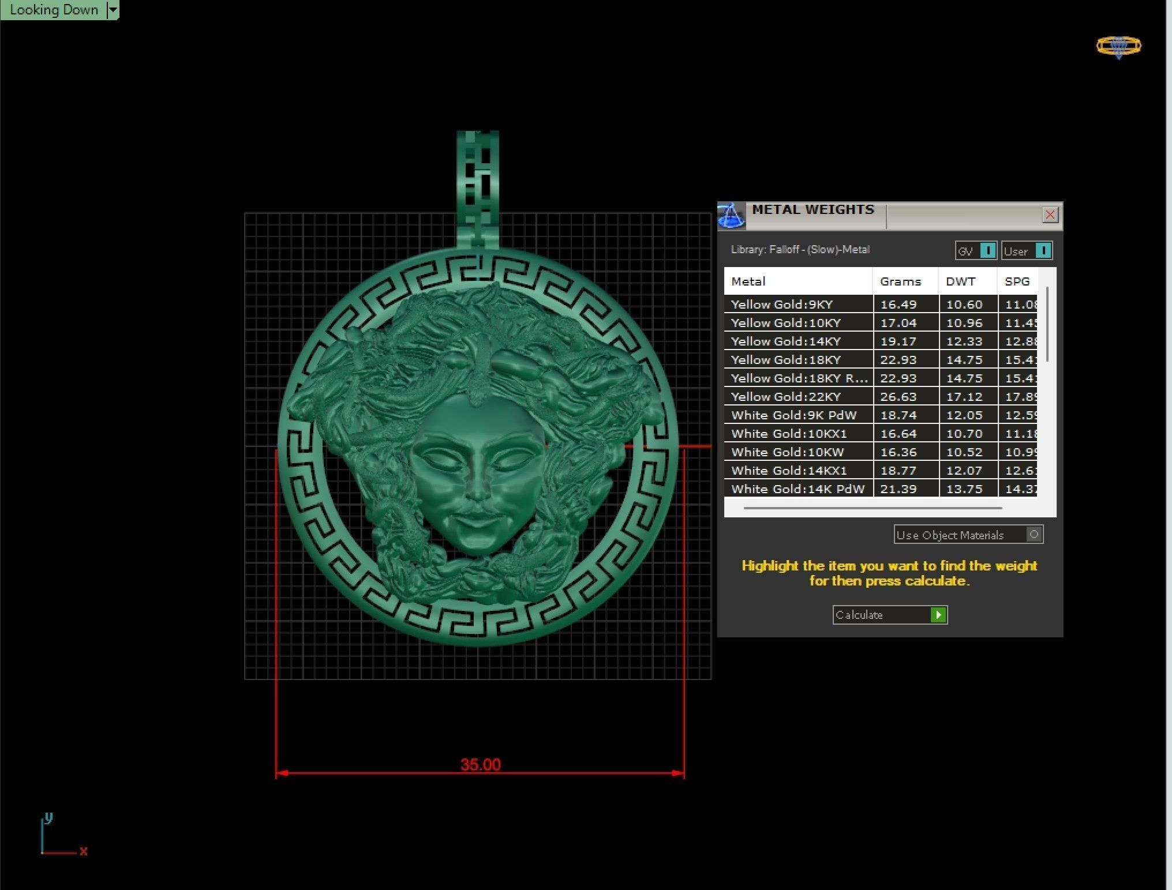This screenshot has height=890, width=1172.
Task: Click the Metal Weights scale icon
Action: [731, 216]
